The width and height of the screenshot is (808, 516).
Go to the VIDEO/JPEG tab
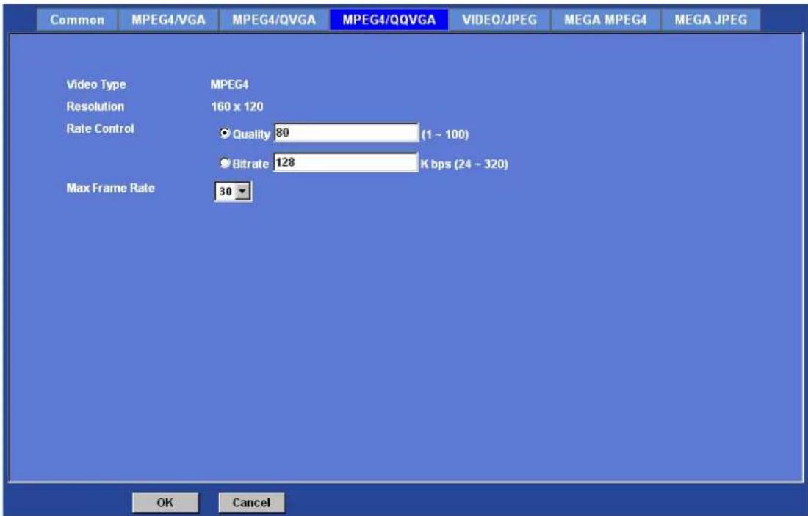[499, 20]
